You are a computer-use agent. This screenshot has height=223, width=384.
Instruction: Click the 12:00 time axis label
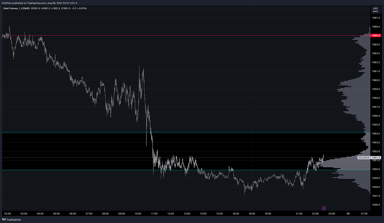[x=171, y=214]
